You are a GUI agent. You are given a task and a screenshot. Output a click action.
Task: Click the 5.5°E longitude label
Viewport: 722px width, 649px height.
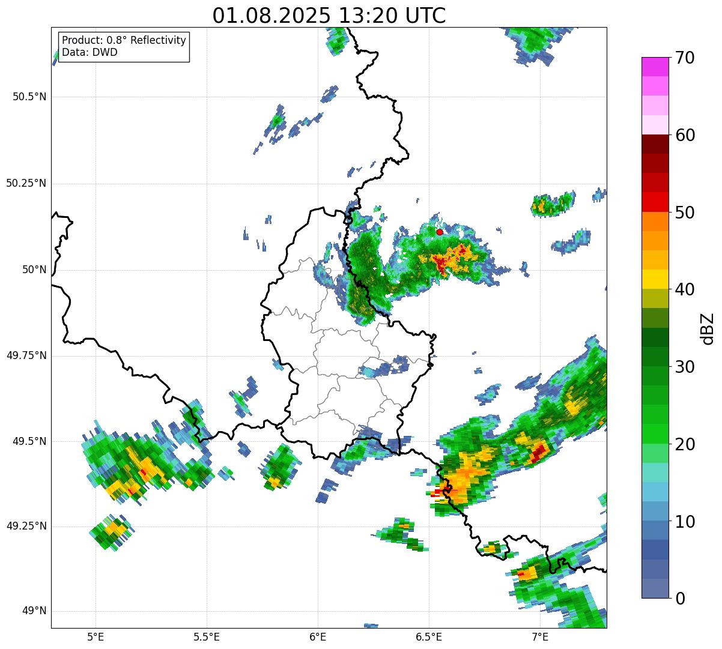207,637
